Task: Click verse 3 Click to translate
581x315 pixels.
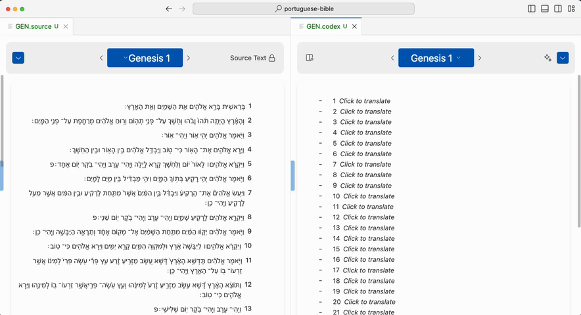Action: click(x=365, y=122)
